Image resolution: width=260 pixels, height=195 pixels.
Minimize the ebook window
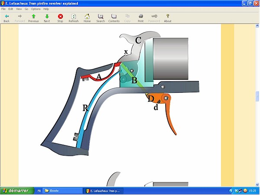(x=244, y=3)
